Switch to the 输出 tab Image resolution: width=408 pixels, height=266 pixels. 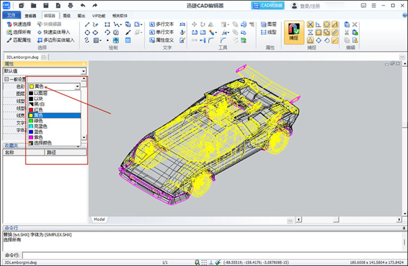point(81,16)
